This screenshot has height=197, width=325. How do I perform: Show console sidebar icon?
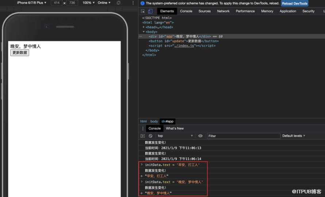pyautogui.click(x=143, y=136)
